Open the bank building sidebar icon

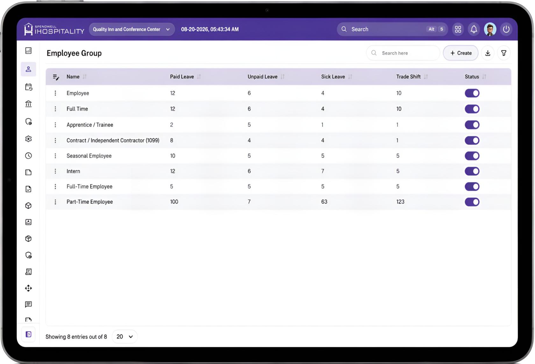[x=28, y=104]
